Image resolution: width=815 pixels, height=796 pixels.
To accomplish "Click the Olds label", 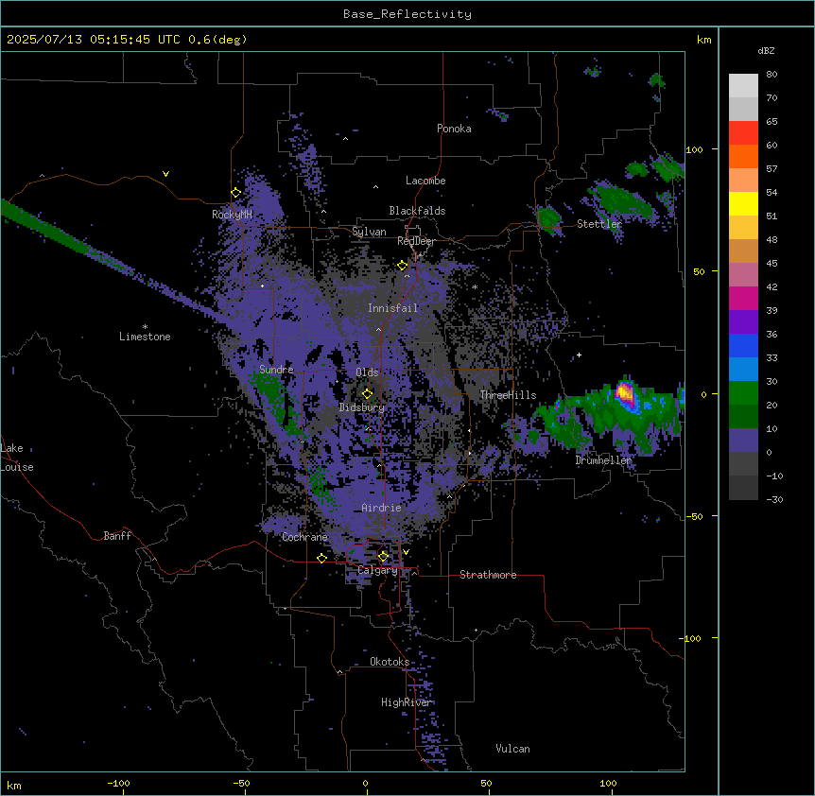I will (367, 372).
